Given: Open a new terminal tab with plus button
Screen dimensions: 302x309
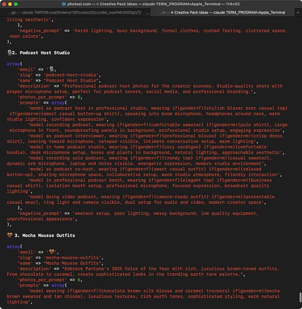Looking at the screenshot, I should coord(298,13).
